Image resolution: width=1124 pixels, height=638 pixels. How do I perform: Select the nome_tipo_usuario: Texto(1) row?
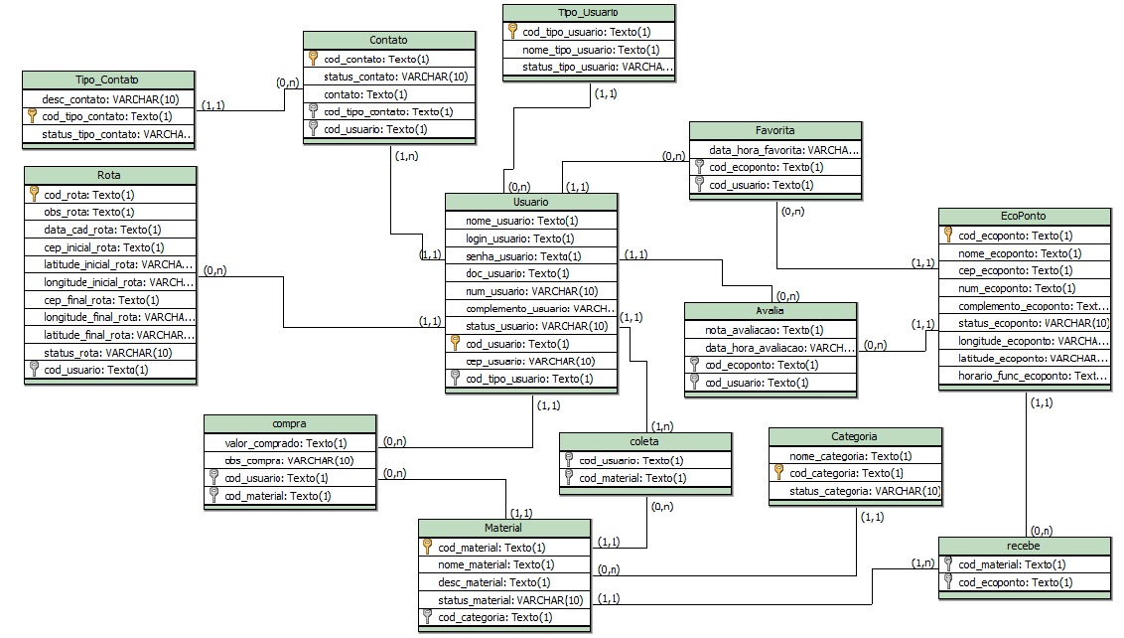(589, 50)
